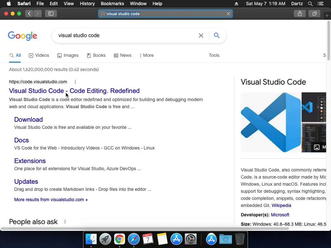Open Notes from the Dock
The height and width of the screenshot is (248, 331).
[162, 239]
